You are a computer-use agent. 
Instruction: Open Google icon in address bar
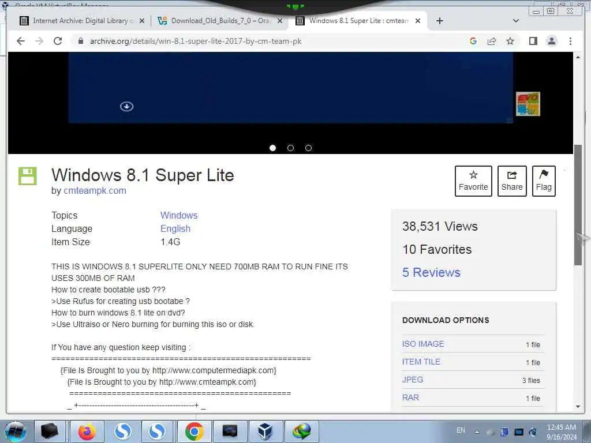point(473,41)
